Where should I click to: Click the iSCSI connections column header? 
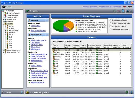coord(127,46)
